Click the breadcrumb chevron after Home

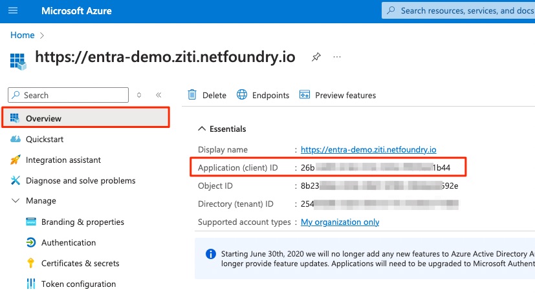[x=42, y=36]
